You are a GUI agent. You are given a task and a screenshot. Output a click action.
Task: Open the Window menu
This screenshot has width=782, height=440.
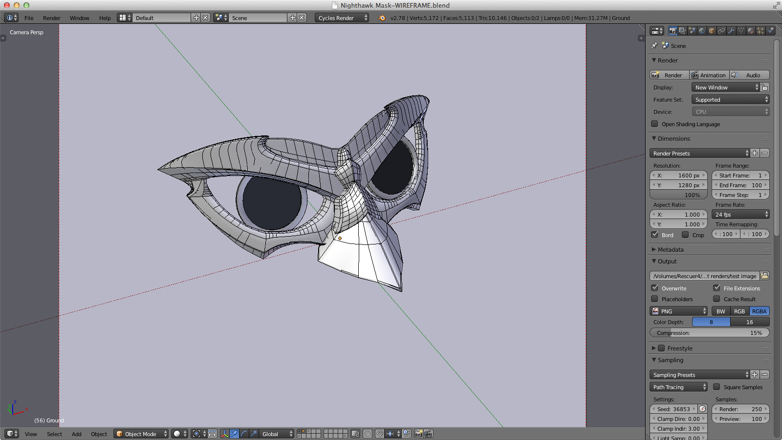[79, 18]
